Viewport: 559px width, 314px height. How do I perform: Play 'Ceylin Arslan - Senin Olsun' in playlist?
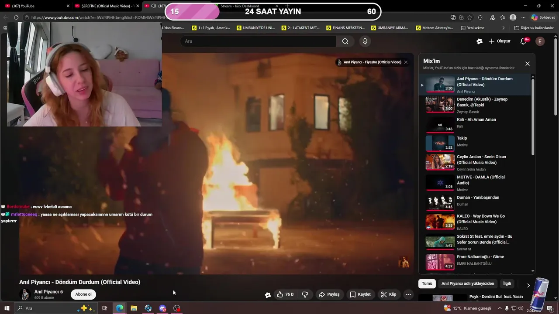475,163
